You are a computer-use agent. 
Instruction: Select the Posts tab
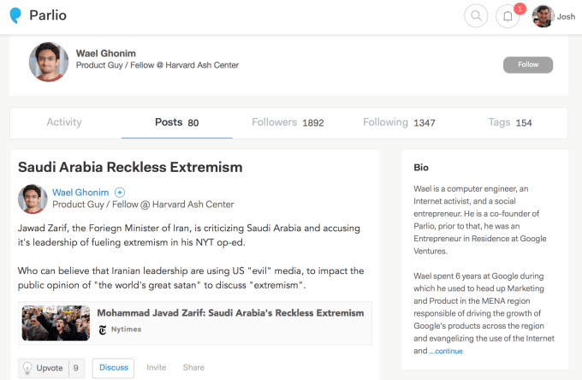pyautogui.click(x=176, y=122)
